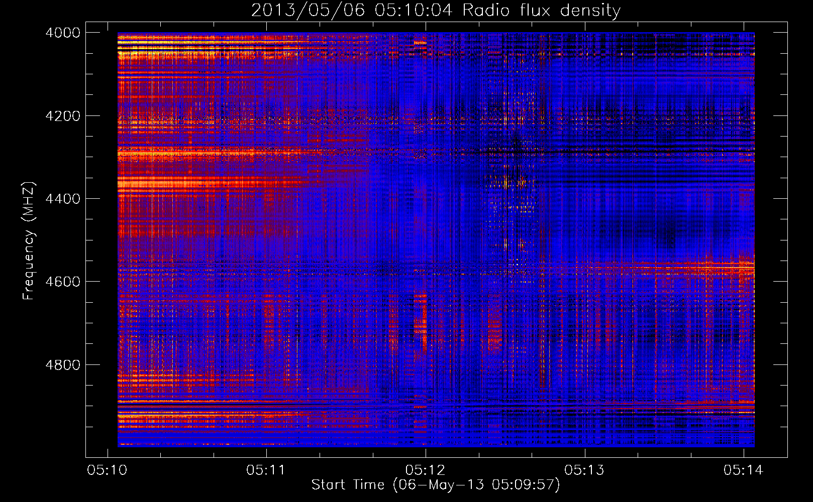Click the 05:10 time tick label
This screenshot has height=502, width=813.
[x=107, y=470]
